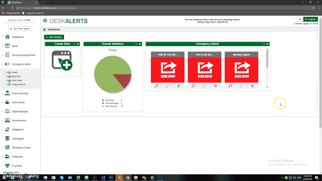The height and width of the screenshot is (181, 322).
Task: Click the Emergency Alerts megaphone icon
Action: pos(7,64)
